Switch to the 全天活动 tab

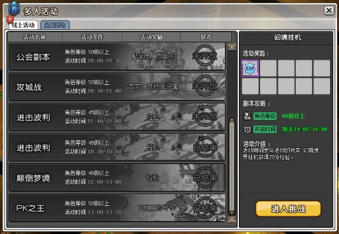click(x=54, y=25)
